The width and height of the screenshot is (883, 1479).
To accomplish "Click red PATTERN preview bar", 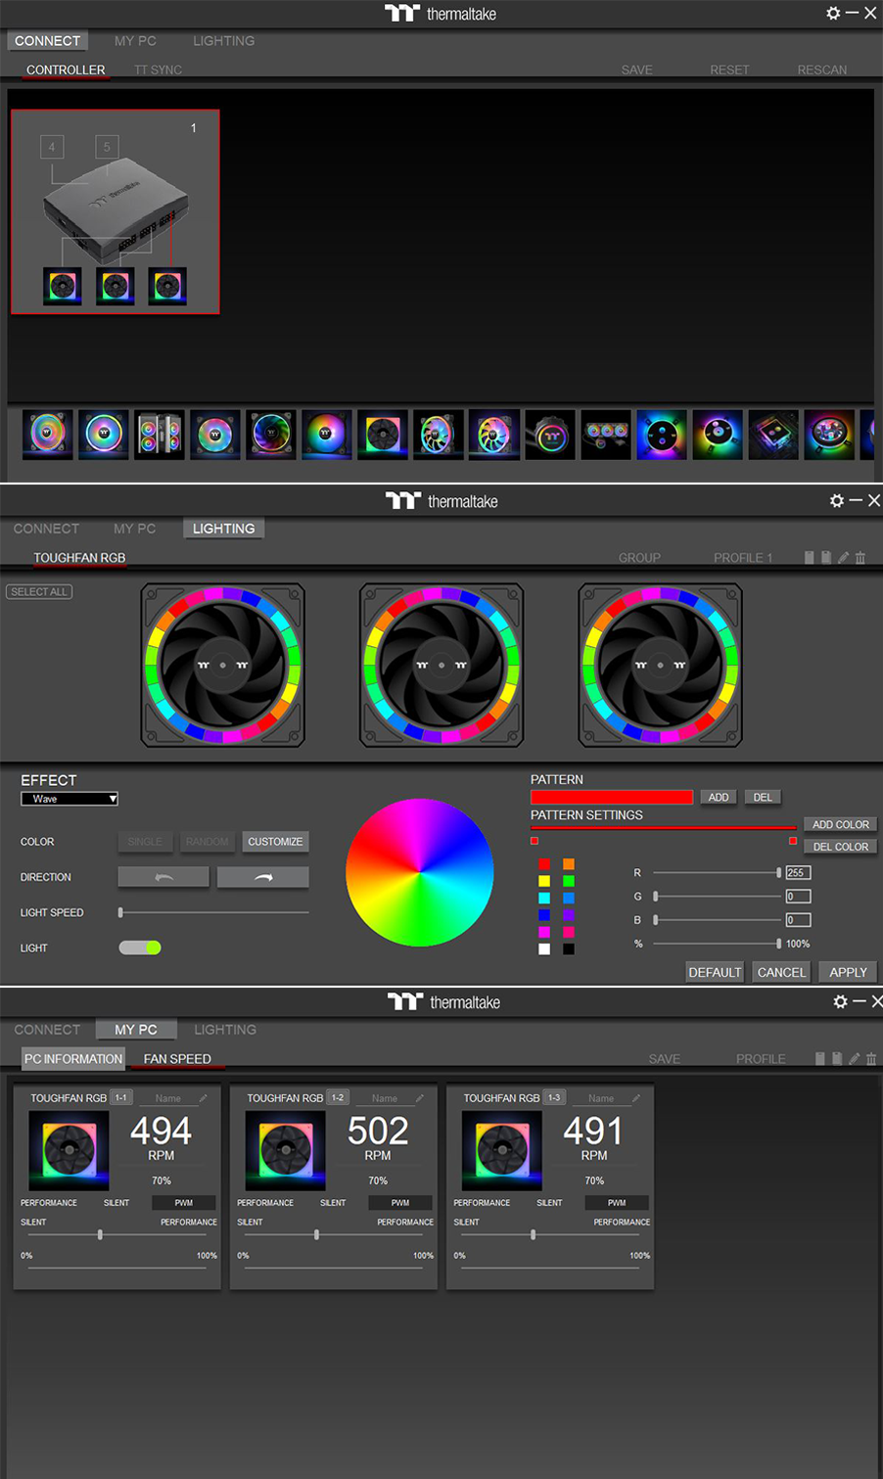I will 612,797.
